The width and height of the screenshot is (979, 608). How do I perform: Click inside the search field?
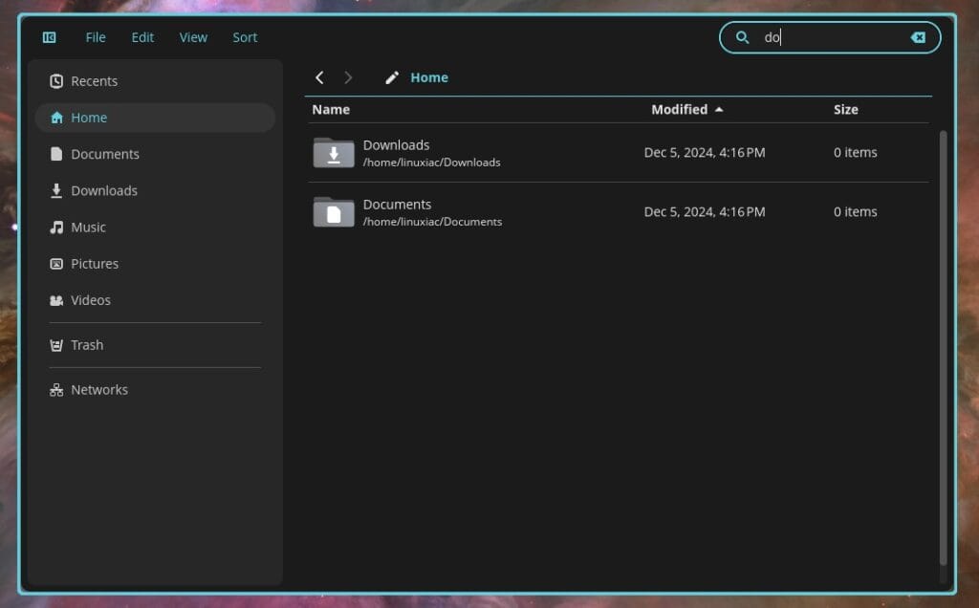(832, 37)
